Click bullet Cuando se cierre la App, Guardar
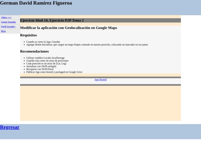This screenshot has width=201, height=151. click(x=43, y=42)
